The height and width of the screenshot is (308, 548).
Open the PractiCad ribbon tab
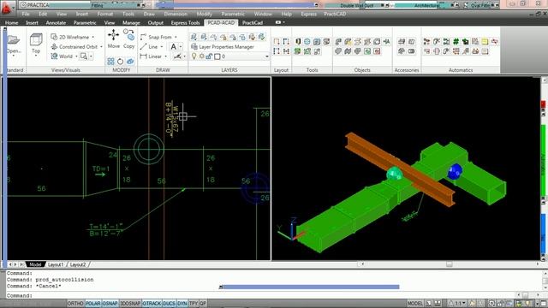tap(253, 23)
